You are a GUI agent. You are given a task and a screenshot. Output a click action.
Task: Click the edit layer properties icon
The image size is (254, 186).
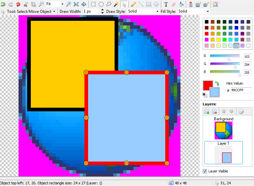click(241, 112)
